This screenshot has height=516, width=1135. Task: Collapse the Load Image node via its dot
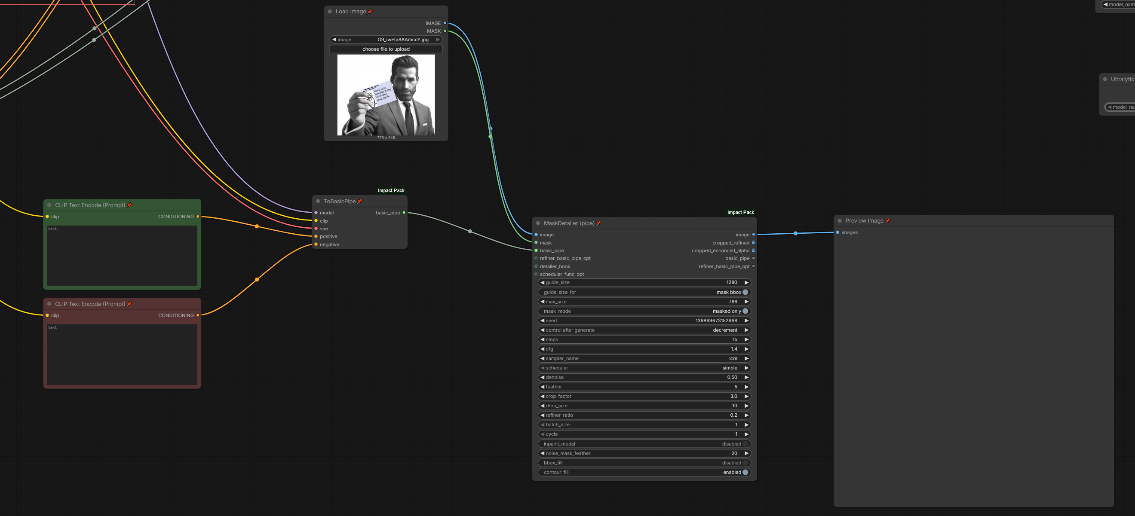pyautogui.click(x=330, y=12)
